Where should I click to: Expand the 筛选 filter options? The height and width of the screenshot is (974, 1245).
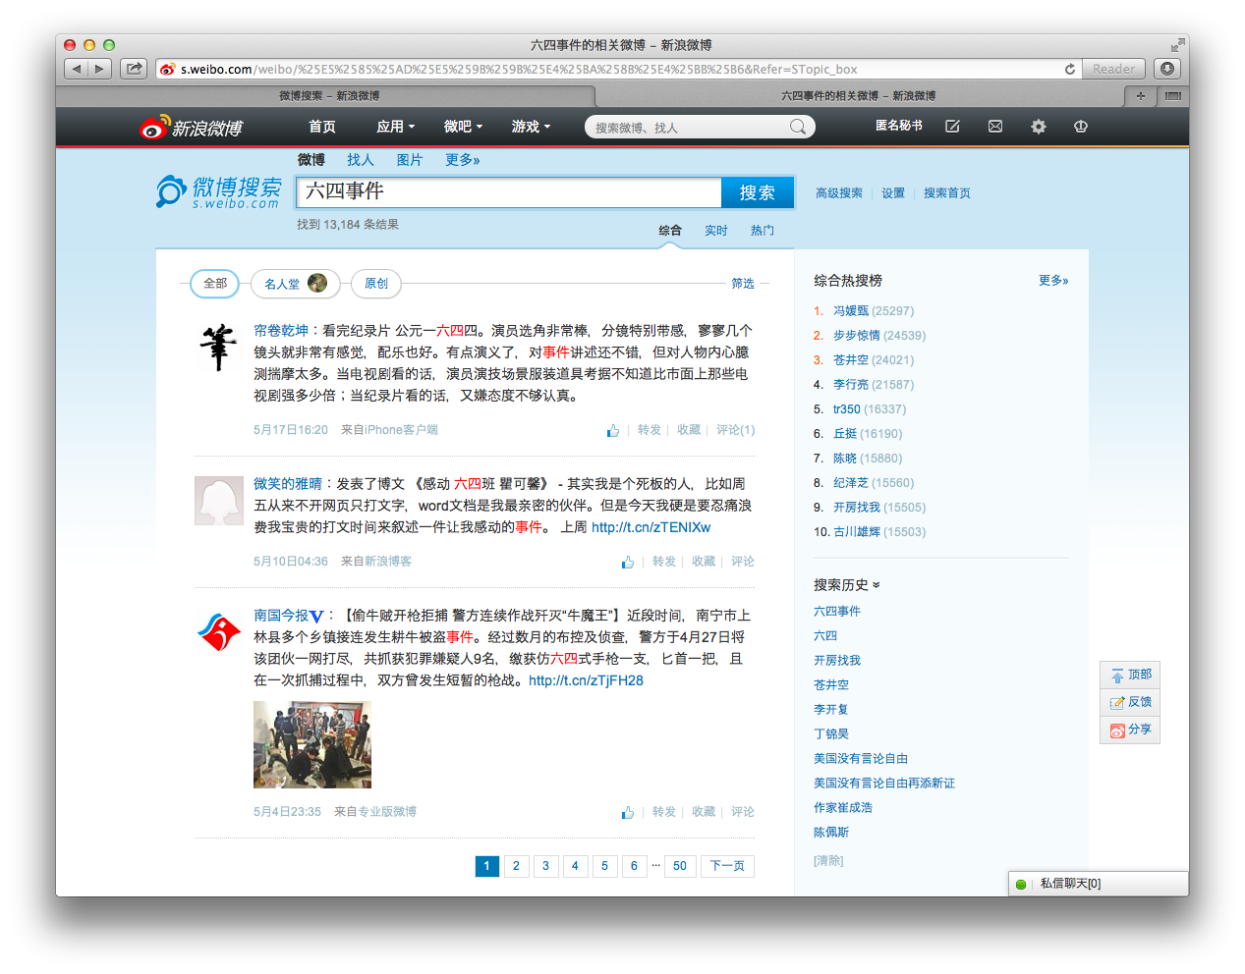(743, 284)
